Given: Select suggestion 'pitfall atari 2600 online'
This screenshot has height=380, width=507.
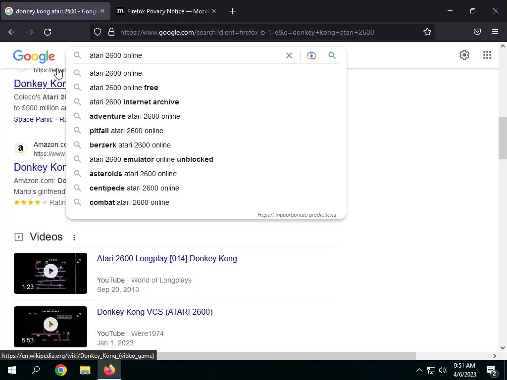Looking at the screenshot, I should (x=206, y=131).
